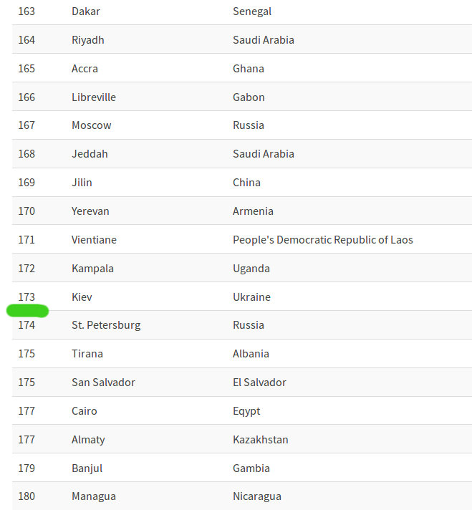Click rank number 180 for Managua
Viewport: 472px width, 510px height.
27,496
